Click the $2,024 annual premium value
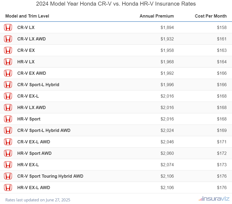The image size is (232, 204). [x=167, y=131]
